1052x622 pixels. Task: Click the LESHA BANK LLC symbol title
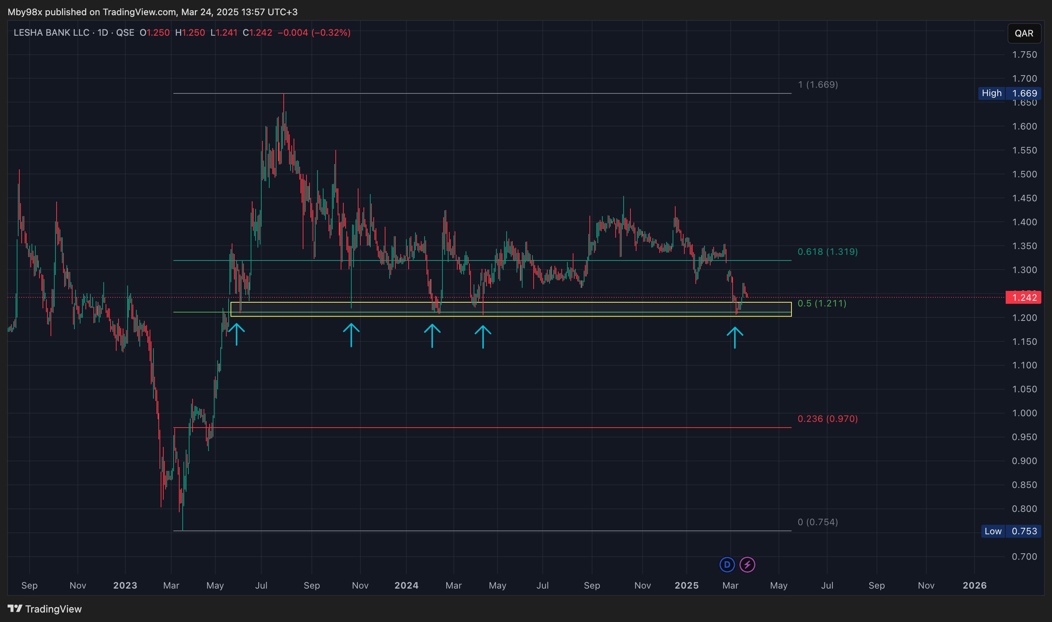tap(51, 33)
